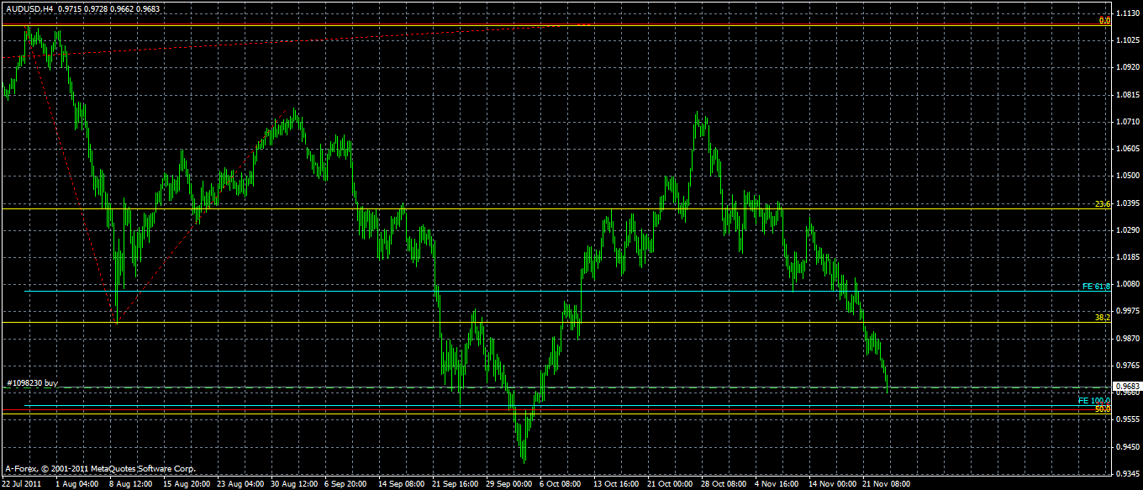Click the 21 Nov 08:00 time label
1143x490 pixels.
[885, 484]
